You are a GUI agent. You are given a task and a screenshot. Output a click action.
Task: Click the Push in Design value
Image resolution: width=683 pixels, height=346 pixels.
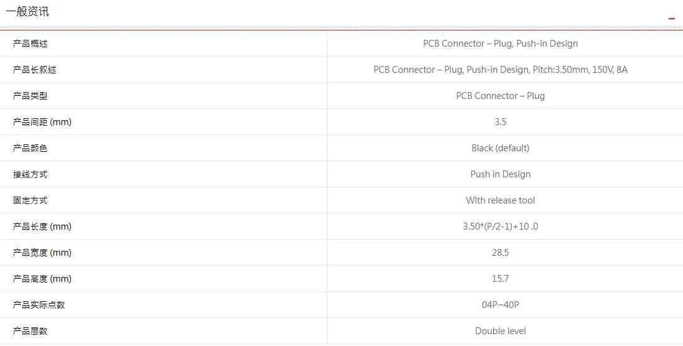[x=501, y=174]
